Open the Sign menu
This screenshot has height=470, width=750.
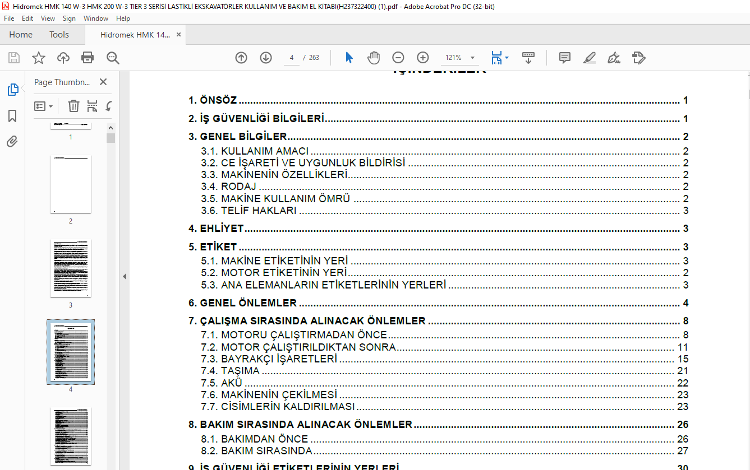[69, 18]
